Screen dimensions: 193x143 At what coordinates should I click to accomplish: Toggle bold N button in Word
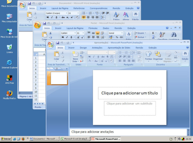[48, 17]
